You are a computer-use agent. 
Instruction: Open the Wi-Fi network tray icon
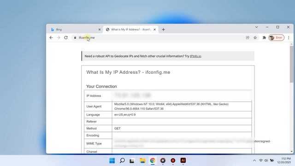point(261,160)
